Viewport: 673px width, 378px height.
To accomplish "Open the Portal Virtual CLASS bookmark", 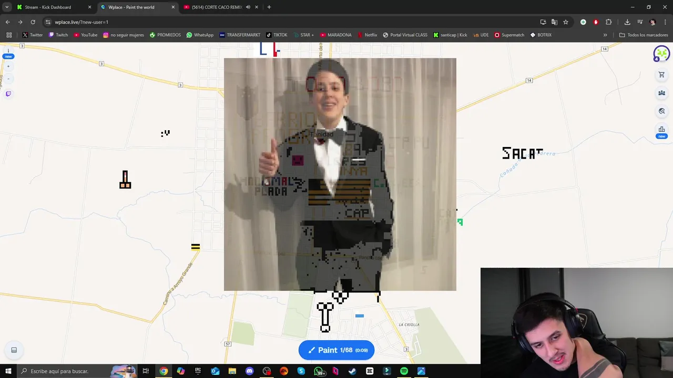I will (405, 35).
